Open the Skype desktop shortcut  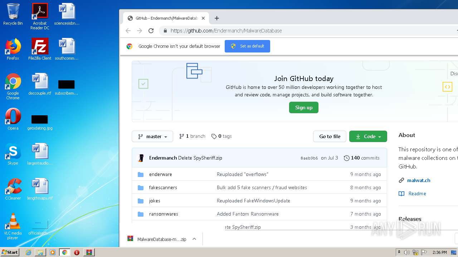[13, 154]
